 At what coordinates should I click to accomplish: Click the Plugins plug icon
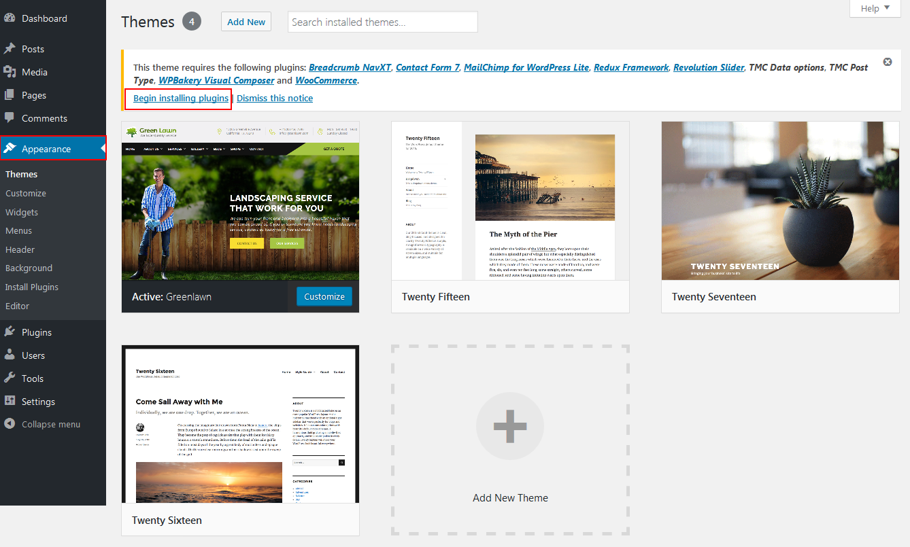click(x=10, y=332)
